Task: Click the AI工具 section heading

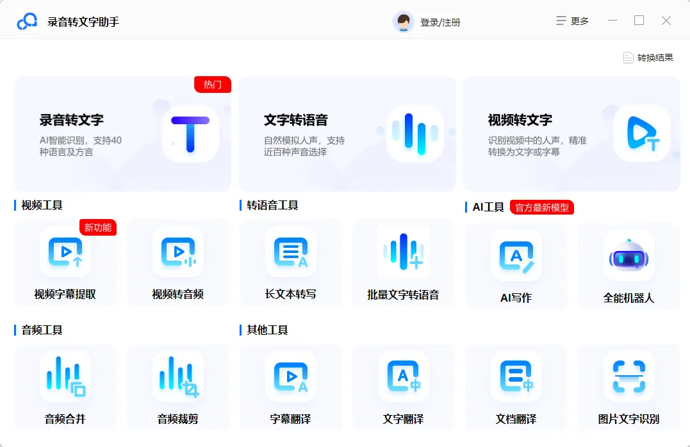Action: [488, 207]
